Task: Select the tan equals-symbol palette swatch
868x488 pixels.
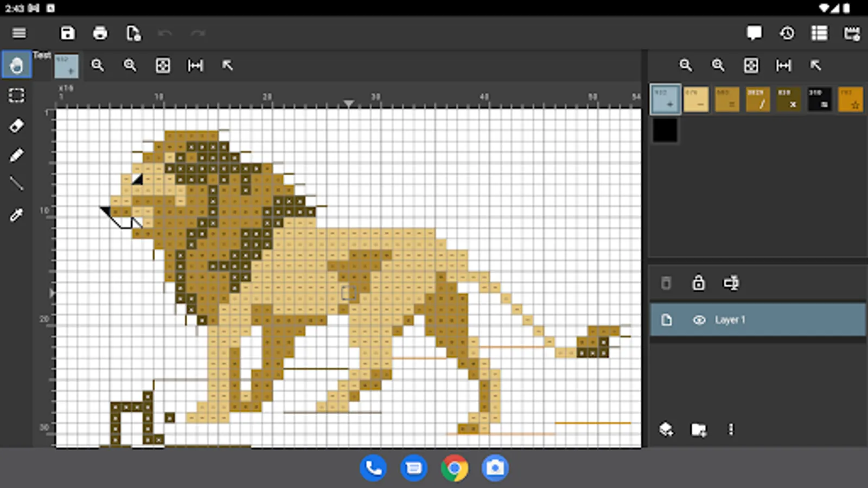Action: (727, 99)
